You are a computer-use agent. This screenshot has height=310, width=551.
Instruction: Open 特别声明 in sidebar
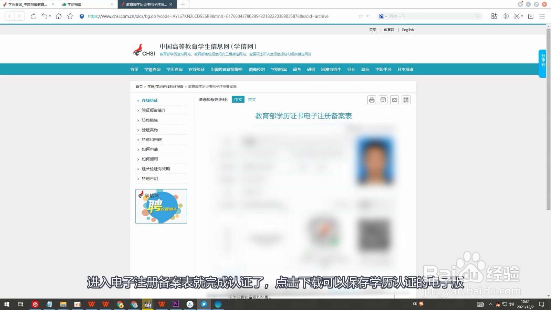coord(150,178)
